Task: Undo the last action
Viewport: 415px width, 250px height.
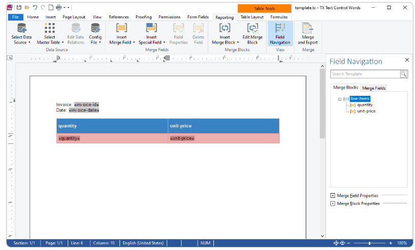Action: coord(35,7)
